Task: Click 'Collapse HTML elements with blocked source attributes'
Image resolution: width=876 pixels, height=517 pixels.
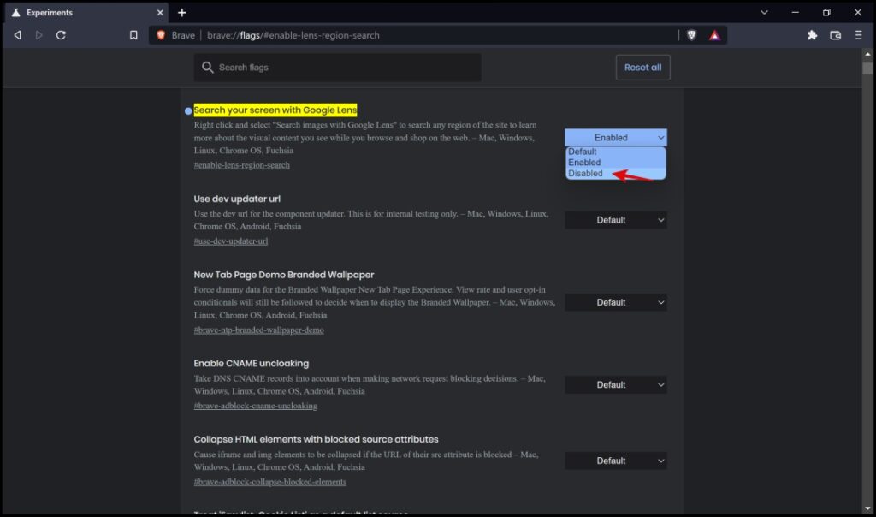Action: tap(317, 439)
